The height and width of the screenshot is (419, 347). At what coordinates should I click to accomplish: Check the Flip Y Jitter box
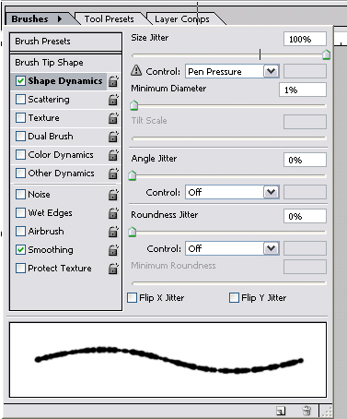pyautogui.click(x=234, y=298)
